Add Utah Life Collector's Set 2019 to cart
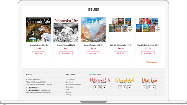Image resolution: width=187 pixels, height=105 pixels. (x=121, y=53)
